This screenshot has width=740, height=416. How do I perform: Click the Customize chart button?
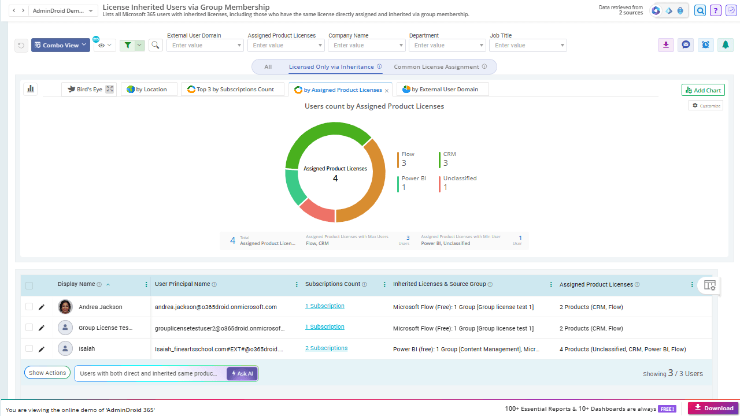pyautogui.click(x=706, y=106)
